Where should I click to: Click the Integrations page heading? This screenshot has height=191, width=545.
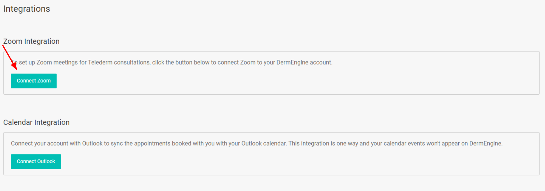tap(26, 9)
